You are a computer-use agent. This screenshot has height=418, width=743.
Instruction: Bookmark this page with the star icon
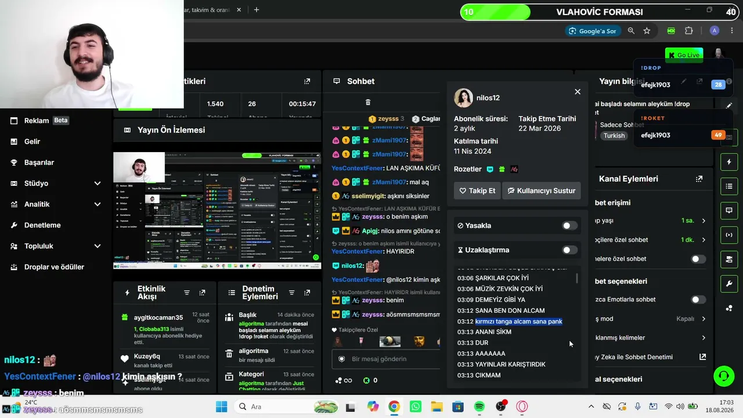tap(647, 31)
